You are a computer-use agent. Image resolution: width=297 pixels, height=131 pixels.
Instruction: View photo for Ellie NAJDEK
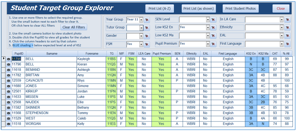[x=9, y=102]
